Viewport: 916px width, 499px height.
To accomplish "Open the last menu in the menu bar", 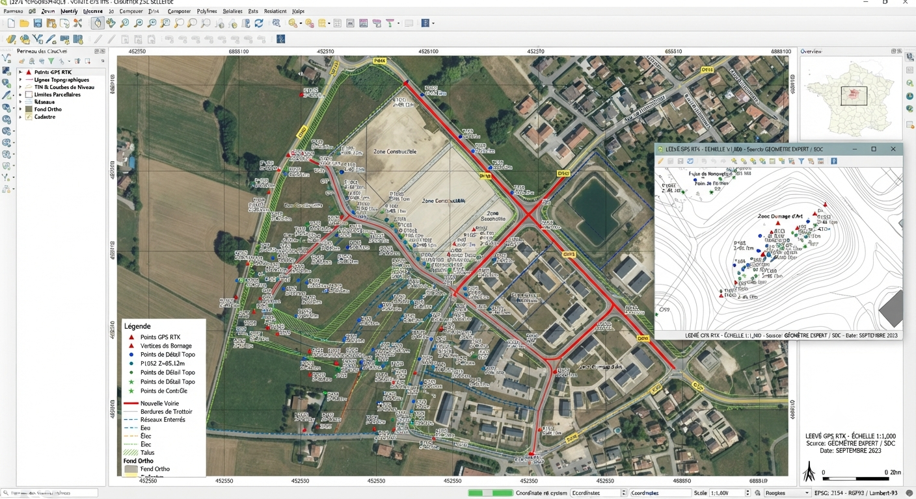I will pos(298,11).
